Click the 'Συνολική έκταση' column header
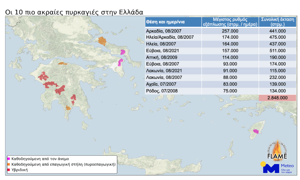 [x=277, y=22]
